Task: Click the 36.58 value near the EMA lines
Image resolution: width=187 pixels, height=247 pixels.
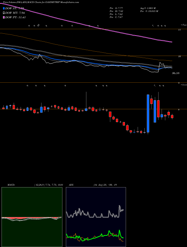Action: [x=176, y=73]
